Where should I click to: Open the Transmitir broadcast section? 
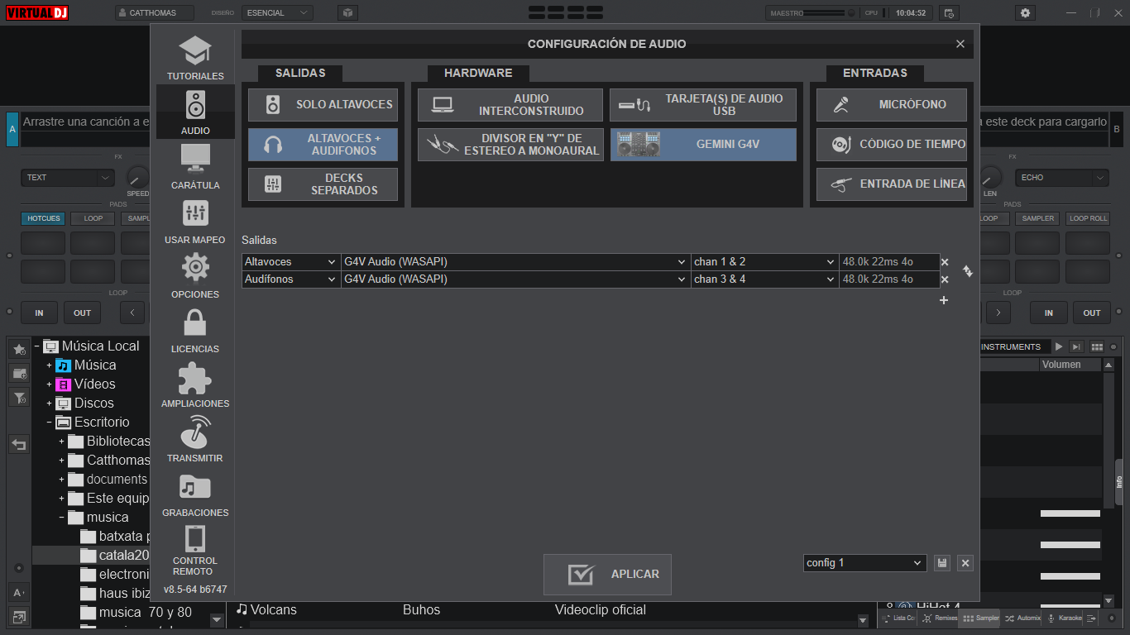pyautogui.click(x=195, y=439)
